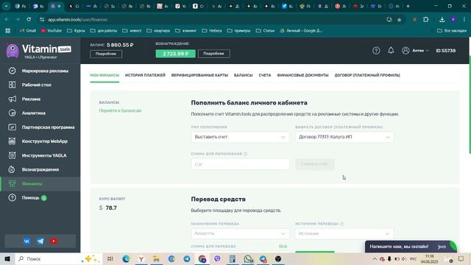Reload the page
The image size is (471, 265).
tap(29, 20)
